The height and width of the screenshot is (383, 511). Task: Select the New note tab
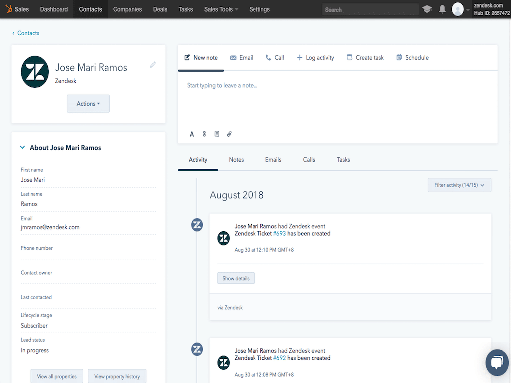[x=201, y=58]
